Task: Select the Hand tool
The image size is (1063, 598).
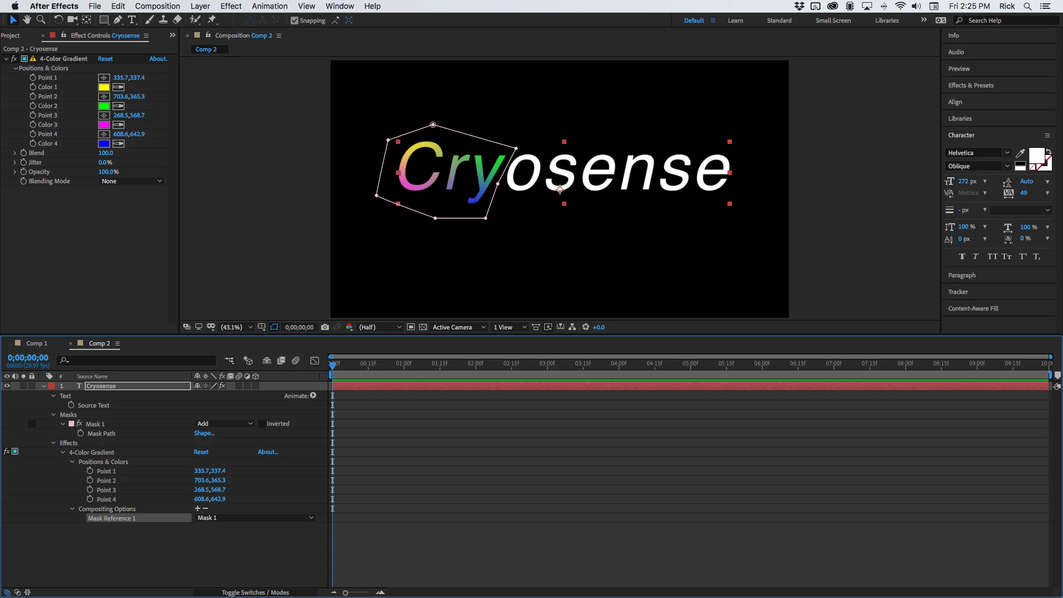Action: coord(27,20)
